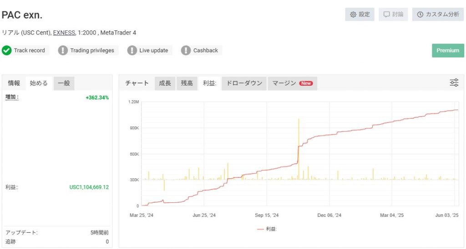Click the 1.20M y-axis label
Image resolution: width=466 pixels, height=249 pixels.
point(133,102)
